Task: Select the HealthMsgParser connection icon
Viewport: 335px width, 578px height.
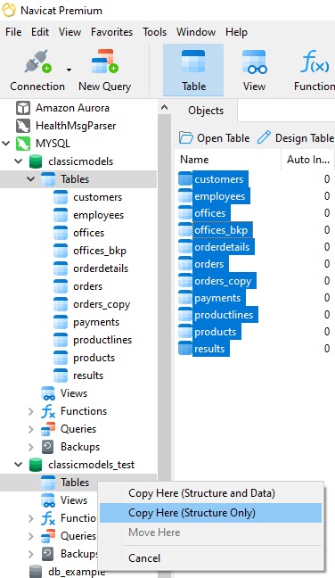Action: click(x=23, y=126)
